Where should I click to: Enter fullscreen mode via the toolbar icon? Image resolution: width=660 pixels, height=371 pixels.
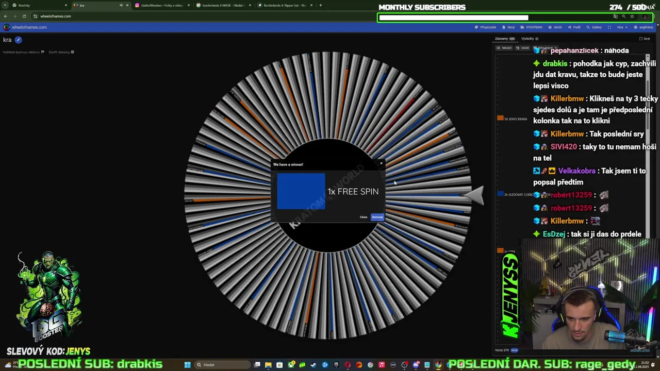pos(609,27)
